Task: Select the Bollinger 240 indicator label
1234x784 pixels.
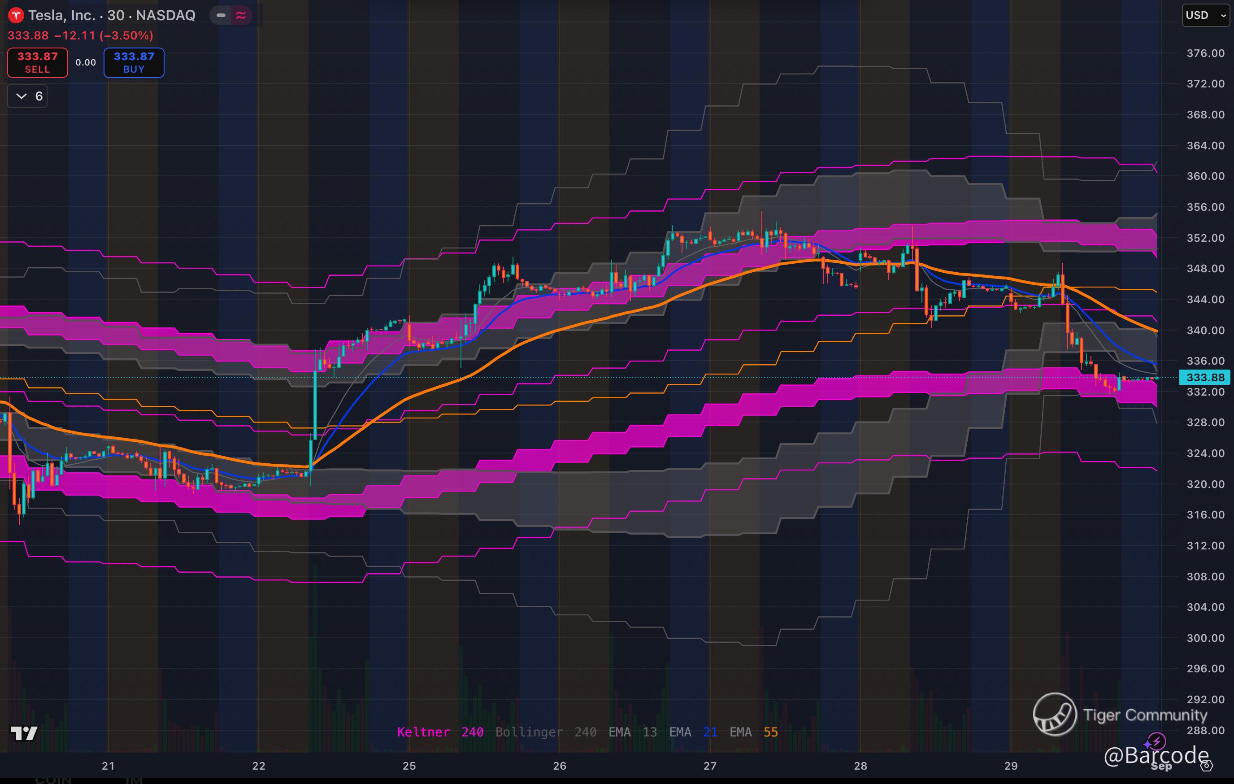Action: click(x=545, y=732)
